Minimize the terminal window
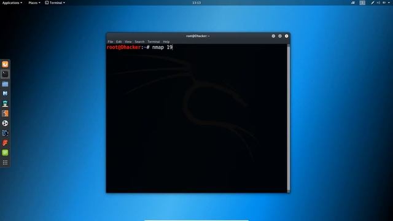393x221 pixels. click(x=273, y=36)
